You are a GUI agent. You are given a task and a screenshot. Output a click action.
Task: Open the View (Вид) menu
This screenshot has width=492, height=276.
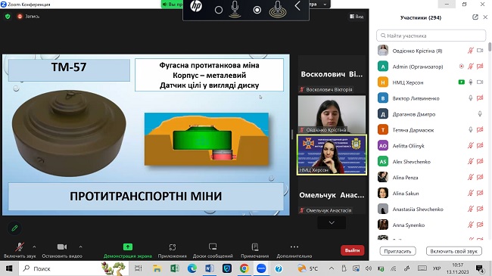click(357, 17)
